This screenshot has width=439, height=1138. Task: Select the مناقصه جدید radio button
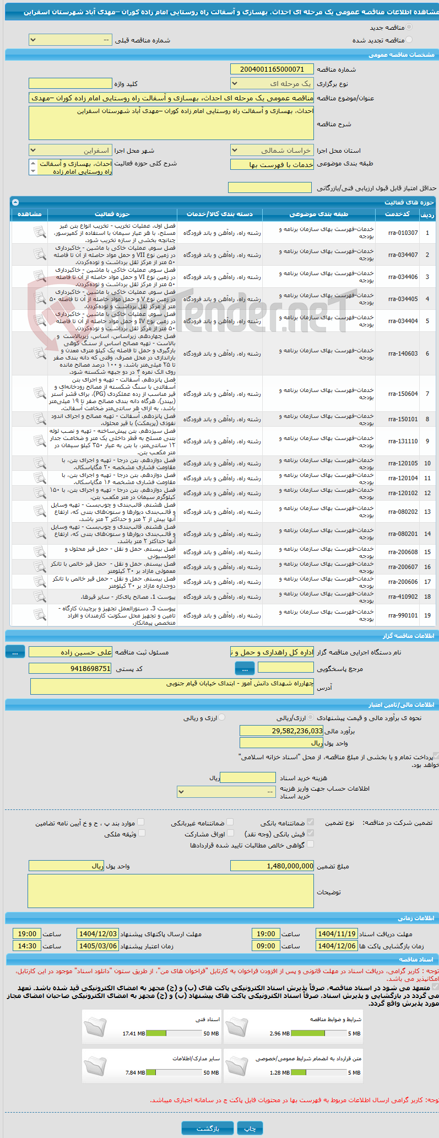point(409,27)
